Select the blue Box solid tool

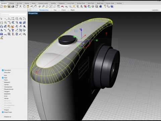20,23
